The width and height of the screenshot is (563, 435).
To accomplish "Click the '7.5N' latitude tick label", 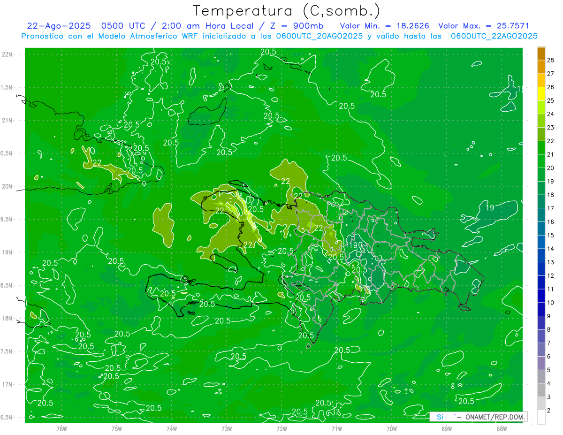I will coord(7,351).
